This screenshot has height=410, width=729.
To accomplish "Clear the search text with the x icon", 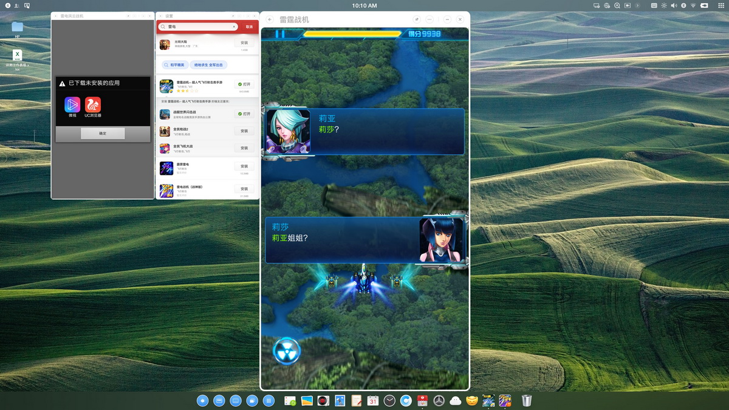I will tap(234, 27).
